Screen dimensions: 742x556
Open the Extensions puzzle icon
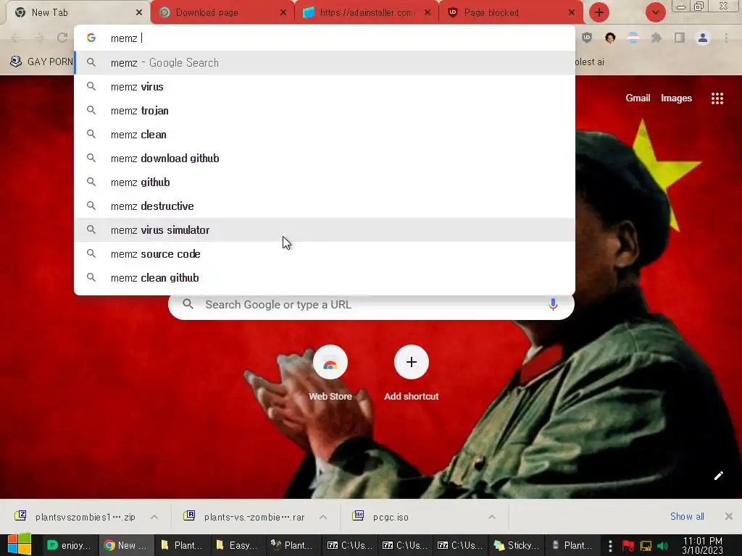pos(656,38)
